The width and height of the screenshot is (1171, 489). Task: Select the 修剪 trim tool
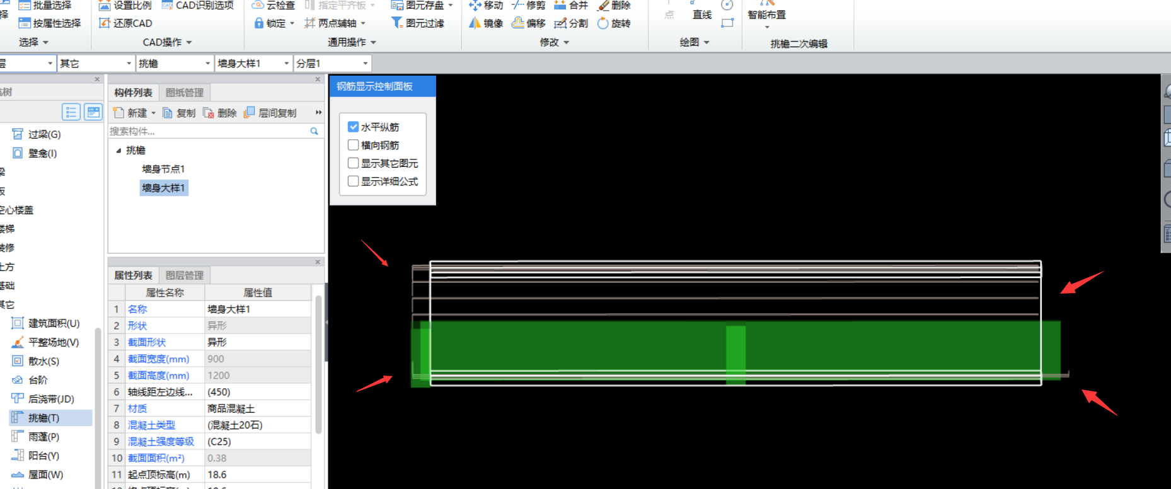coord(528,6)
